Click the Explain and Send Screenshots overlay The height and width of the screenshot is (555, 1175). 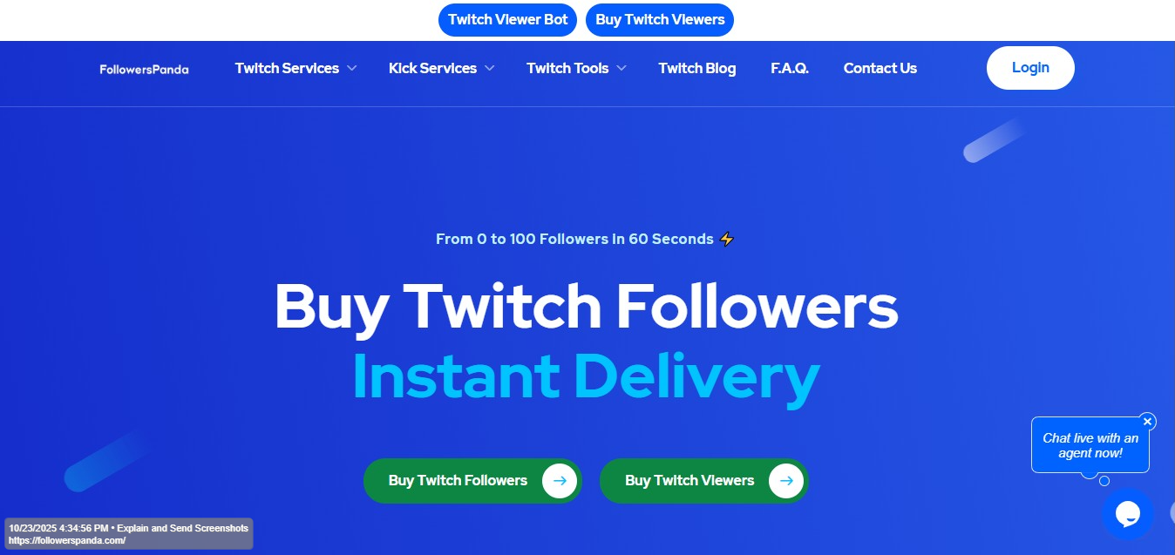(128, 534)
